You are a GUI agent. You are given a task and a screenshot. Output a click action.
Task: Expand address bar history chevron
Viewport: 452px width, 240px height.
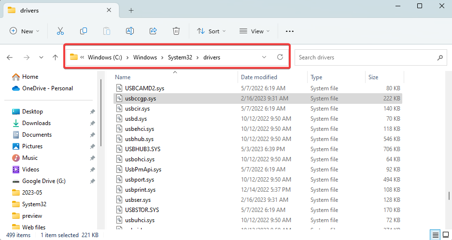click(x=264, y=57)
